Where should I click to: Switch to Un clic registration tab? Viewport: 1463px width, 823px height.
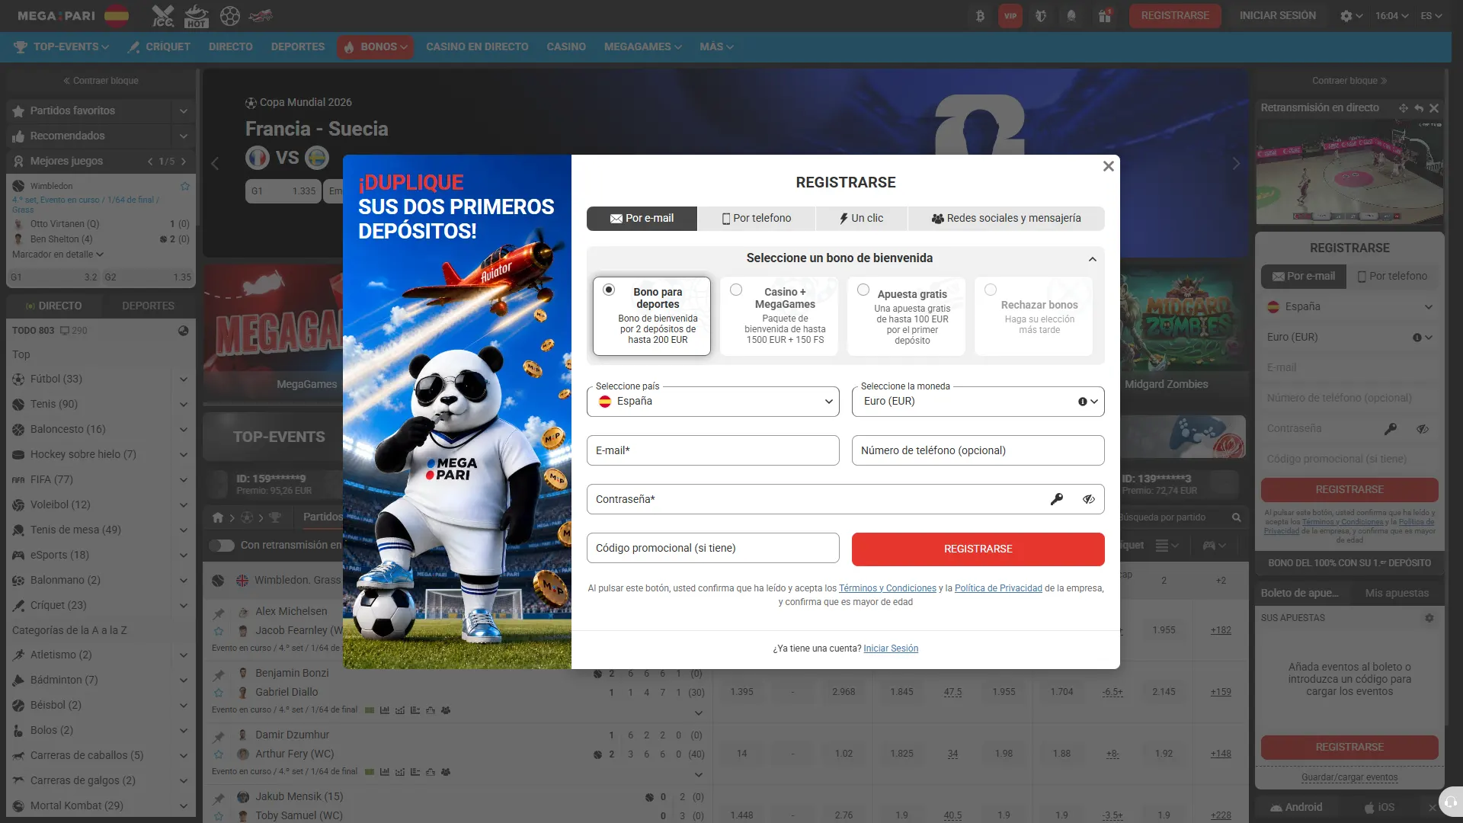861,219
